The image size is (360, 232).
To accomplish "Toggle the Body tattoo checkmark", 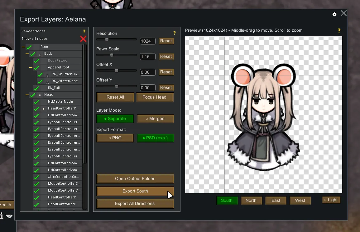I will click(36, 61).
